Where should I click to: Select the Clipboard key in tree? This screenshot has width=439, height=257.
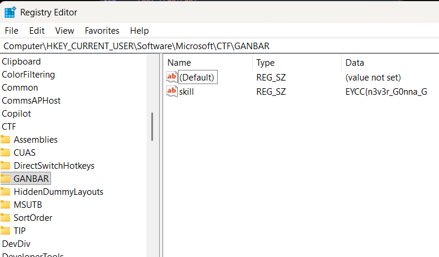click(x=21, y=62)
